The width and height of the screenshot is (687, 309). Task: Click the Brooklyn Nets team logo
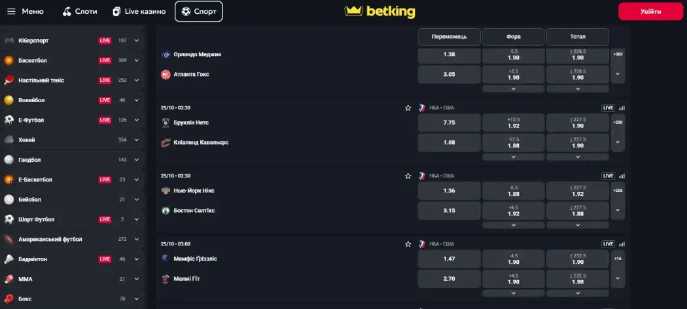click(166, 122)
